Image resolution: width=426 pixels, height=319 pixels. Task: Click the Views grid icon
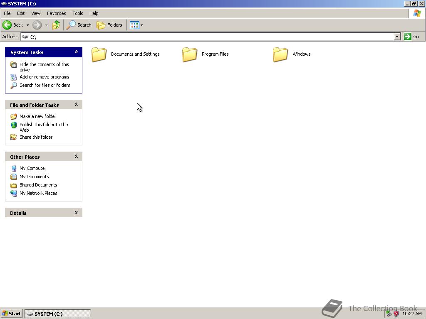pyautogui.click(x=134, y=25)
